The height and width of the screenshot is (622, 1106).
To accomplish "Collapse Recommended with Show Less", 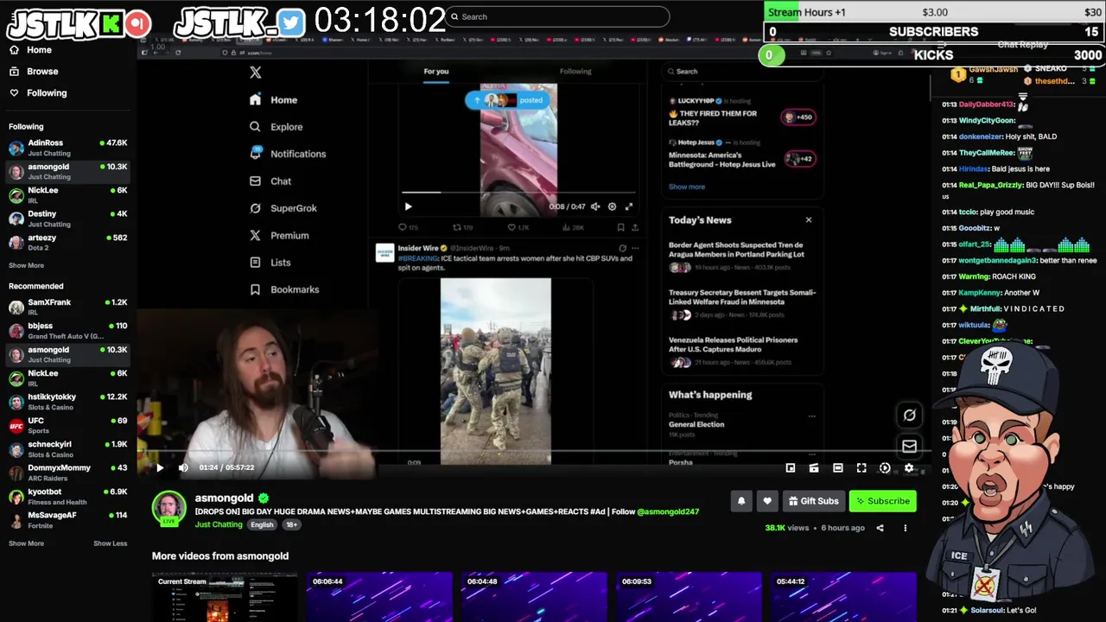I will coord(110,543).
